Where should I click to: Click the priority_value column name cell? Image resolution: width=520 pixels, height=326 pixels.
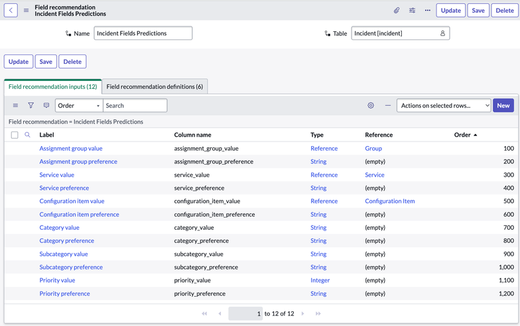192,280
